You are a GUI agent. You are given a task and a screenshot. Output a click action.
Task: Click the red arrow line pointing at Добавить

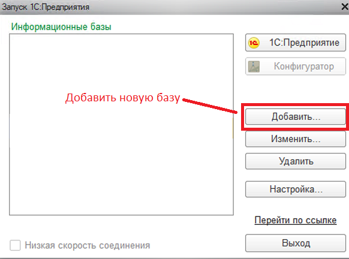click(210, 106)
